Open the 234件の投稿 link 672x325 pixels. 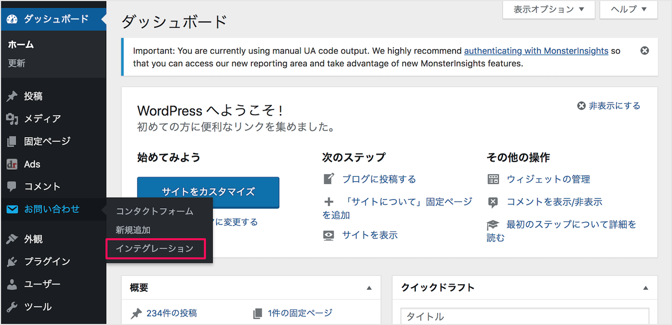tap(172, 313)
